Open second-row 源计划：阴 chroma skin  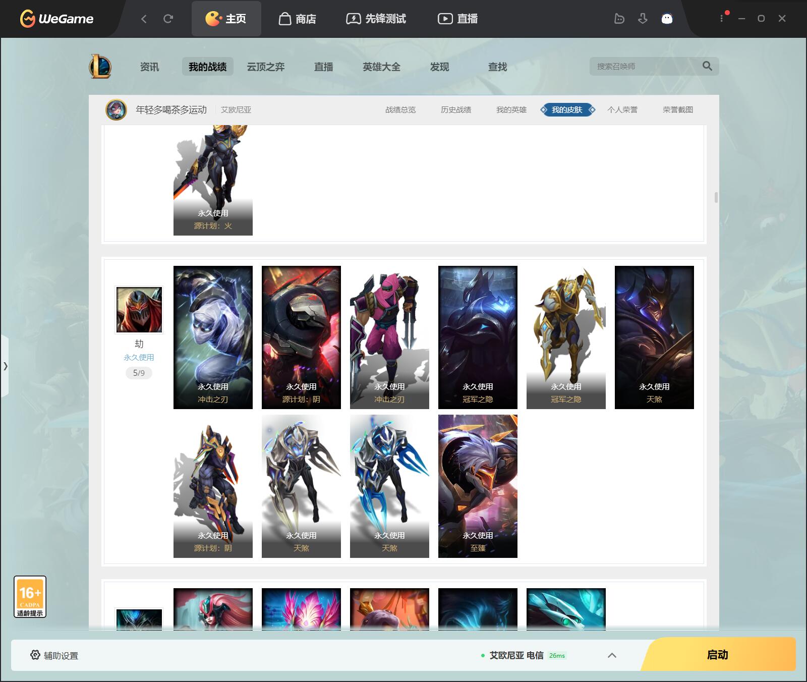pos(213,486)
